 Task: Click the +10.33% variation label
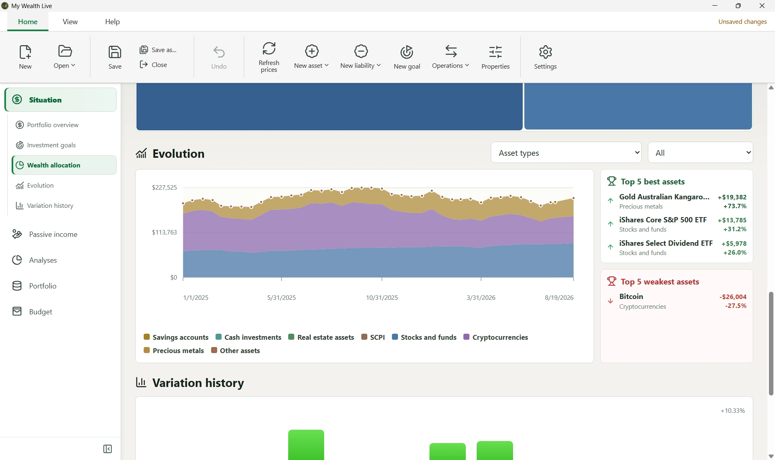[733, 411]
